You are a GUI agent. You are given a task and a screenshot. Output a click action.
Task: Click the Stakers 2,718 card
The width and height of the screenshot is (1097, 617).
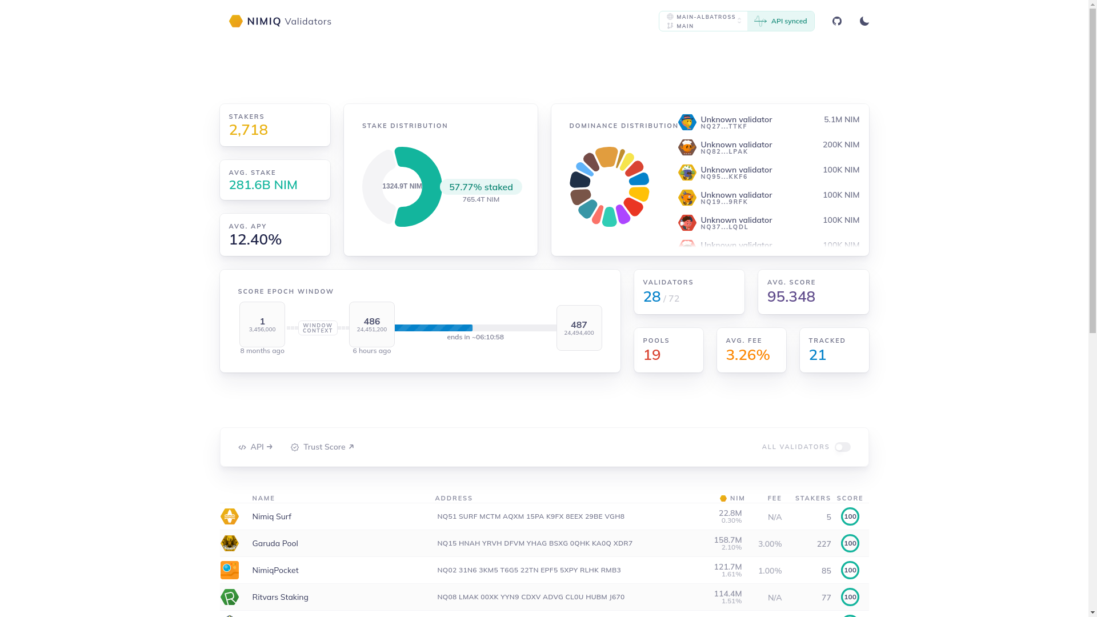click(x=275, y=125)
